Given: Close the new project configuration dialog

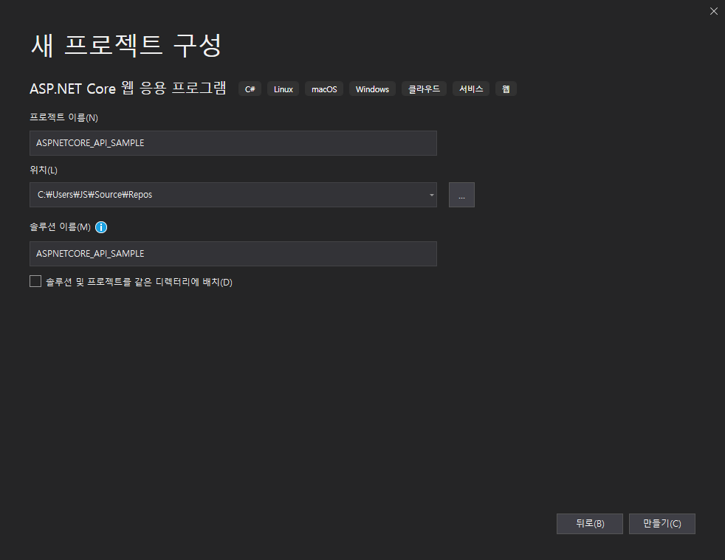Looking at the screenshot, I should click(x=713, y=11).
